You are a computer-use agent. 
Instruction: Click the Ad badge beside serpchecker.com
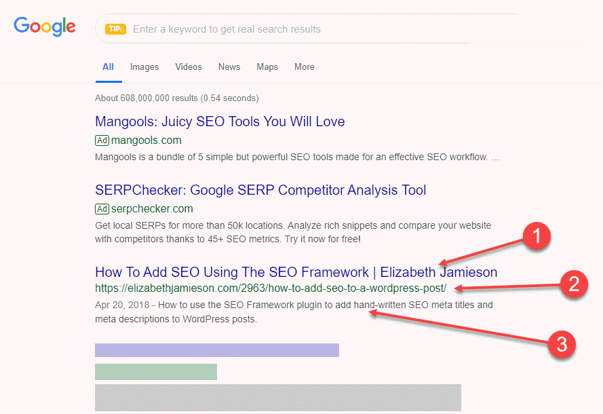102,208
